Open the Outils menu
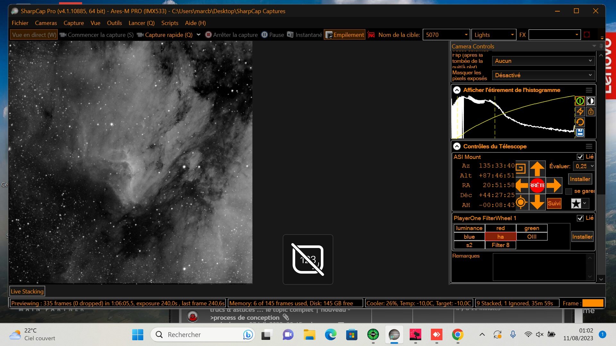The image size is (616, 346). [x=114, y=23]
